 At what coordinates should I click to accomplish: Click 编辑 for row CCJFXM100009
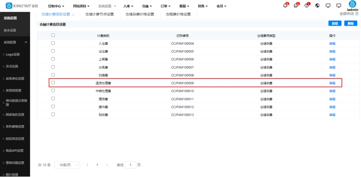click(332, 83)
